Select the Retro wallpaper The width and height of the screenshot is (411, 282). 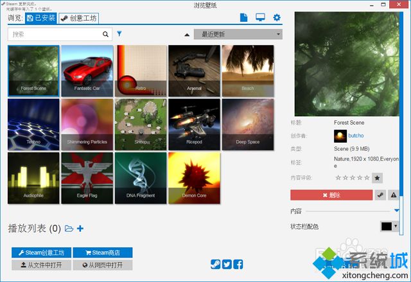[x=141, y=71]
